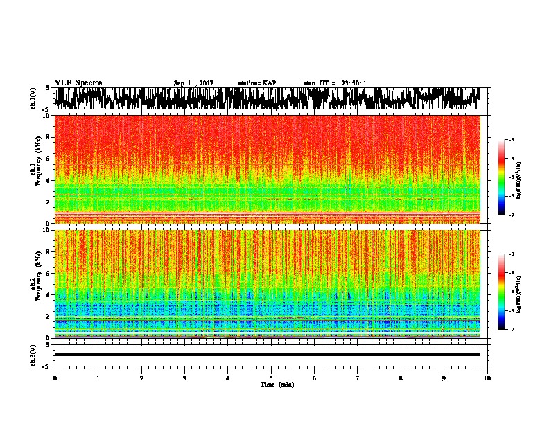Click the time axis tick label "3"
549x424 pixels.
(x=184, y=378)
